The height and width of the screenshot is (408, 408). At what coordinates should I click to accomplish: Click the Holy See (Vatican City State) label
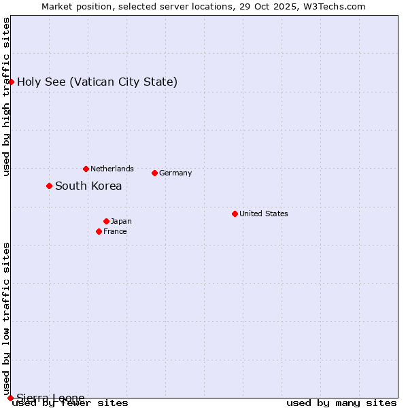pyautogui.click(x=97, y=82)
